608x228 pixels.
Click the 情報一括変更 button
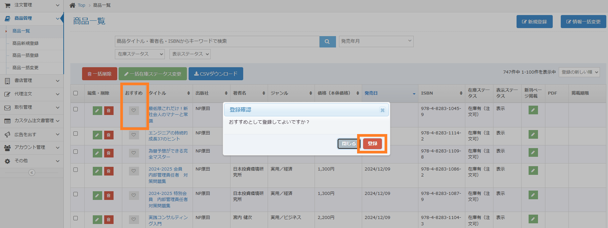pyautogui.click(x=584, y=22)
